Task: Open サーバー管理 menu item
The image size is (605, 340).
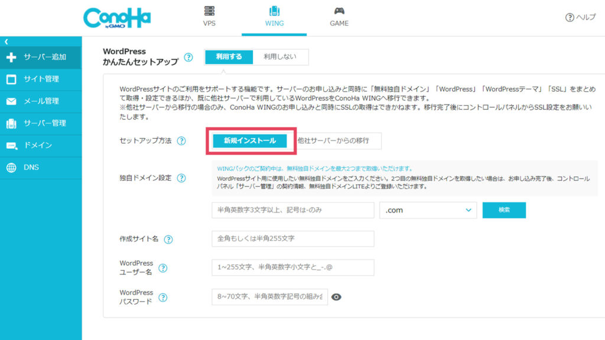Action: (x=41, y=123)
